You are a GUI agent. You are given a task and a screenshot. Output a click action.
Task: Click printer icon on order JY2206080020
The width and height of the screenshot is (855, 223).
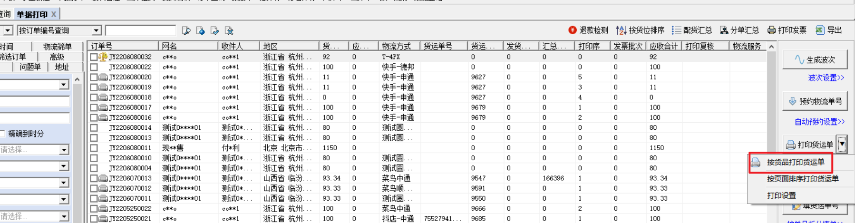pos(103,77)
